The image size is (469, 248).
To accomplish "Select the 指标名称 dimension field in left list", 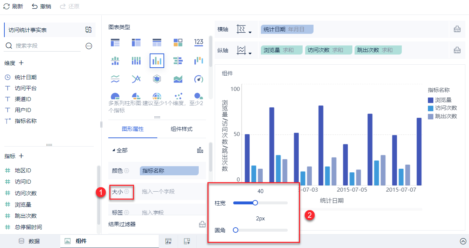I will (x=25, y=121).
